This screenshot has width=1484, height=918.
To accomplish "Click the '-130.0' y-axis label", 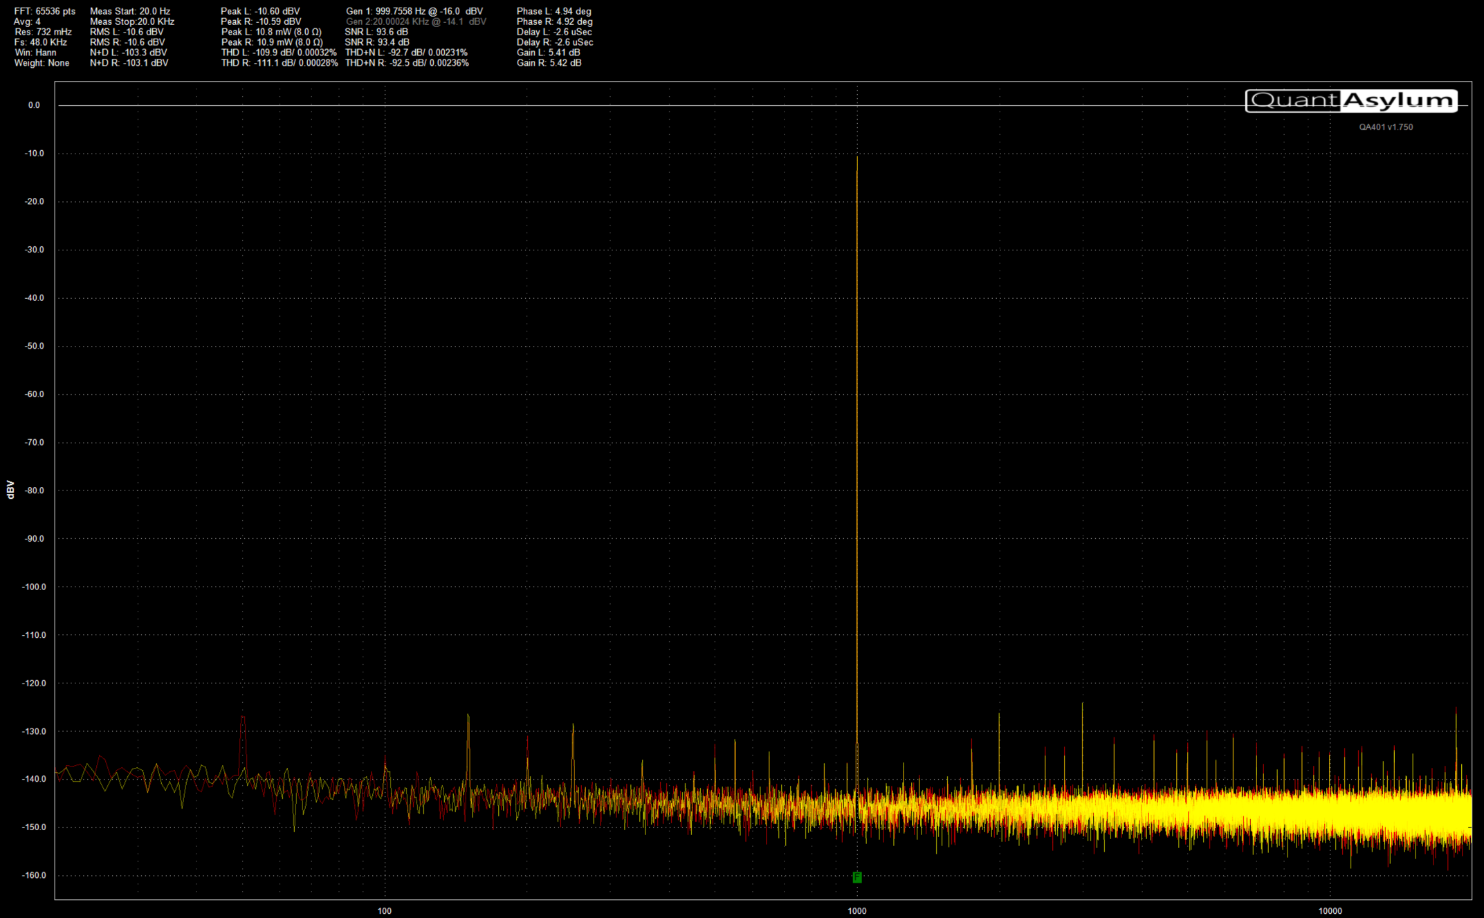I will pyautogui.click(x=34, y=731).
